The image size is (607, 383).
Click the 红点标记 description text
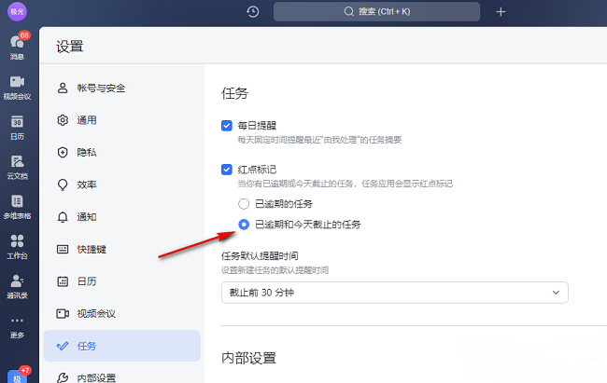345,184
